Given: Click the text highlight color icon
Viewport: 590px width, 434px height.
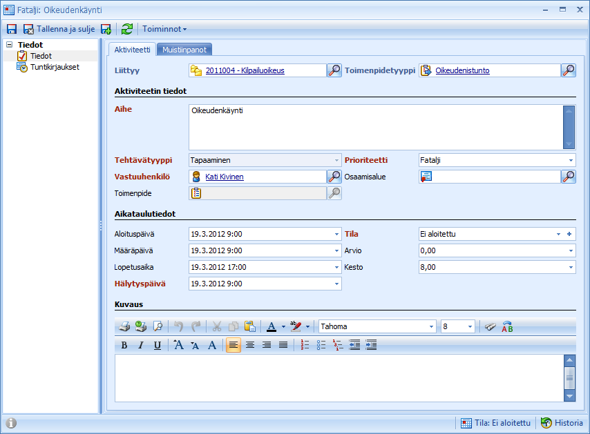Looking at the screenshot, I should (296, 326).
